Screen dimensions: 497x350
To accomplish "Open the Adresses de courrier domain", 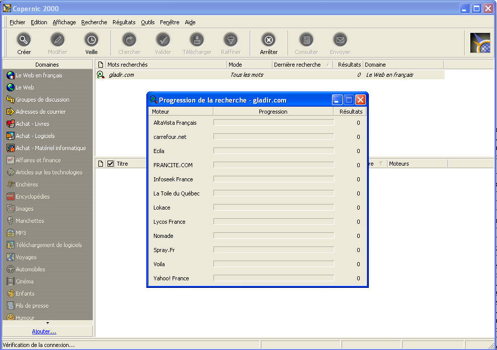I will pos(40,112).
